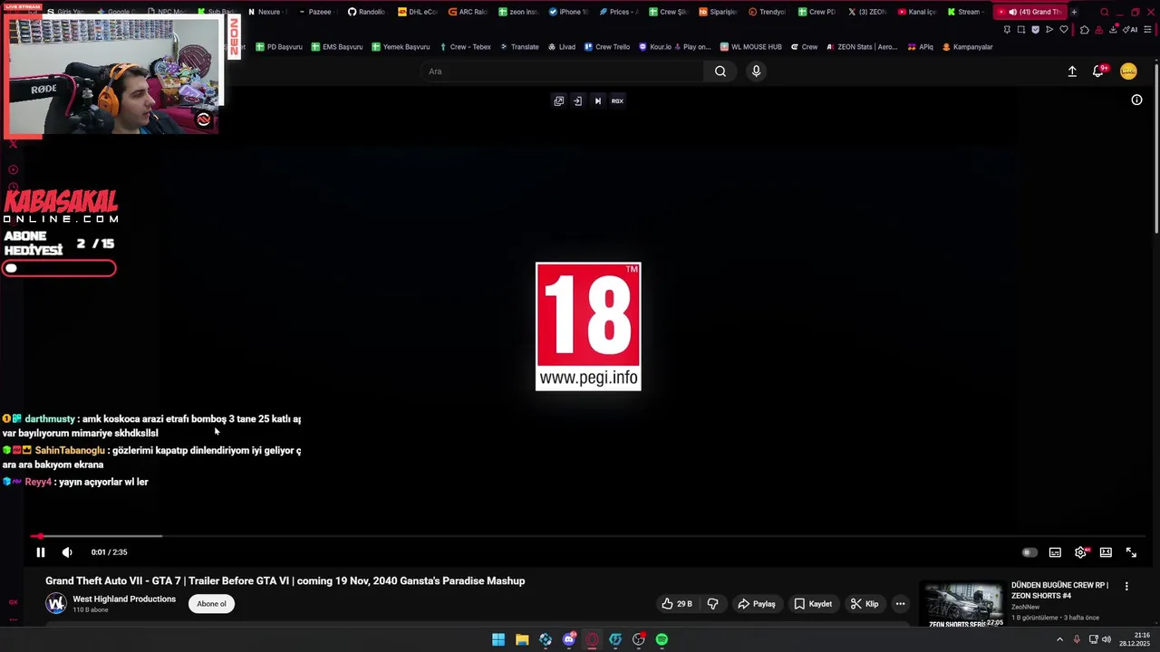Open the WL MOUSE HUB bookmark
This screenshot has height=652, width=1160.
[751, 47]
